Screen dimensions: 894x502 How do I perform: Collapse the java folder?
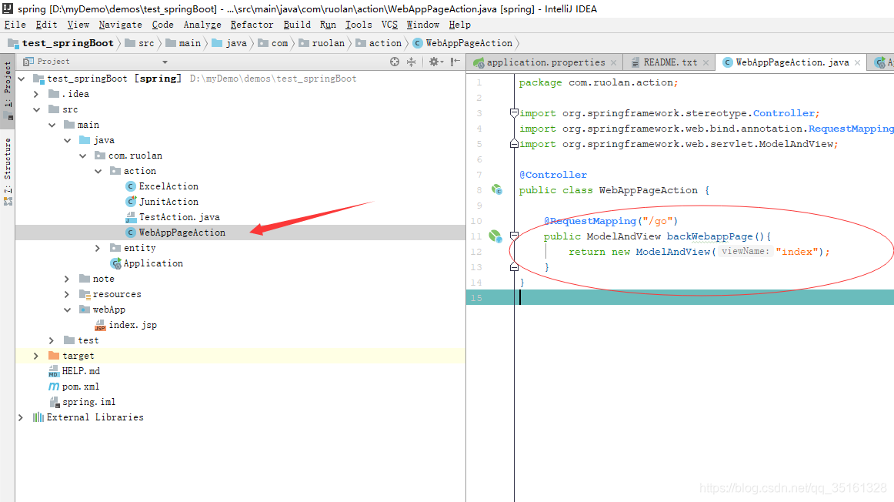tap(68, 140)
